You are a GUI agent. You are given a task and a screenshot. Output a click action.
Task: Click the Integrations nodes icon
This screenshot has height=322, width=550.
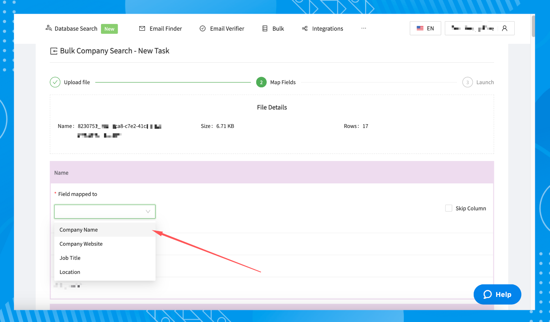tap(305, 28)
